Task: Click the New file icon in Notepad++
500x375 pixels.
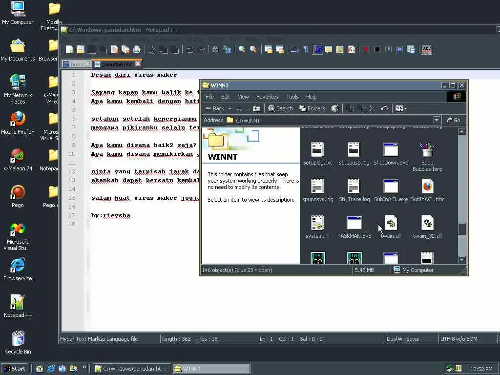Action: pyautogui.click(x=69, y=49)
